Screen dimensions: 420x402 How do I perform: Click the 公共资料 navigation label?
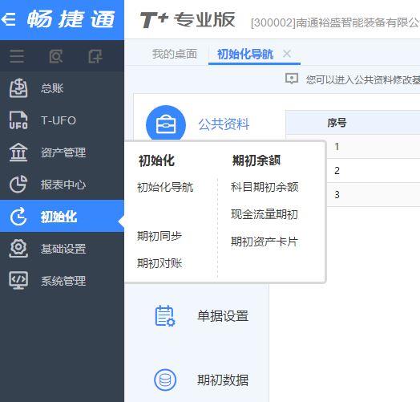pyautogui.click(x=224, y=124)
